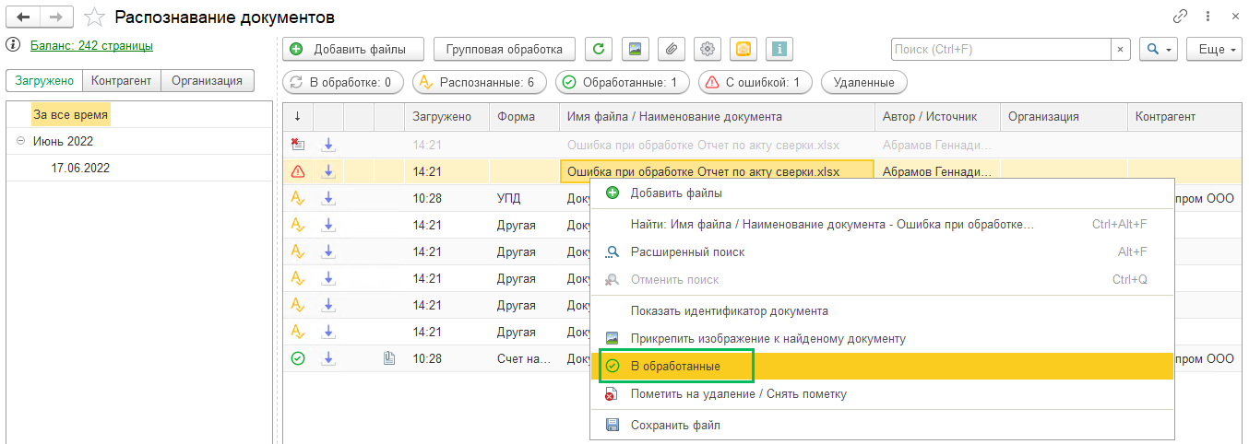Click Контрагент column header
Image resolution: width=1249 pixels, height=444 pixels.
pyautogui.click(x=1184, y=116)
